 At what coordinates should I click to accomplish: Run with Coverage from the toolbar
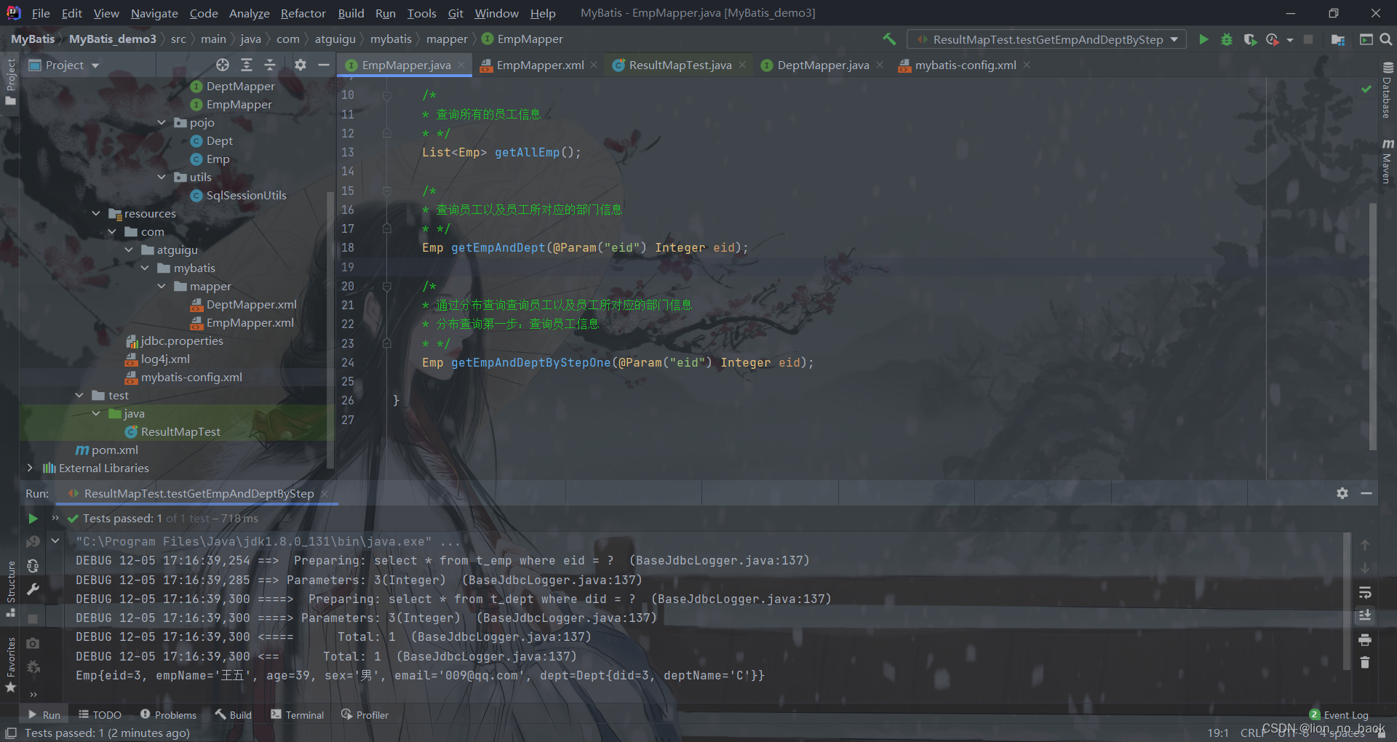pos(1250,39)
